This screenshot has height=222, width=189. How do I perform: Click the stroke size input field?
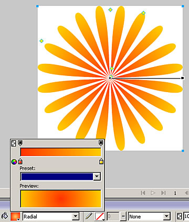tap(113, 216)
